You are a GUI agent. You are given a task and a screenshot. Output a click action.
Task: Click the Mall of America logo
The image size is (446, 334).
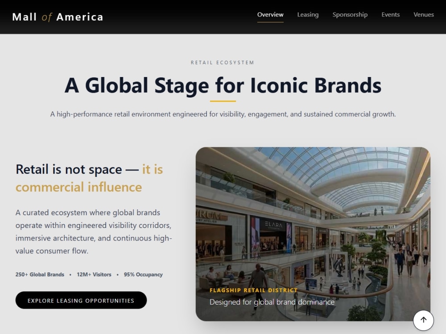(58, 17)
